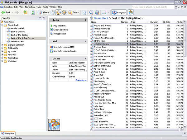Select Drive Rock Hits in the tree
This screenshot has width=187, height=140.
(x=18, y=42)
